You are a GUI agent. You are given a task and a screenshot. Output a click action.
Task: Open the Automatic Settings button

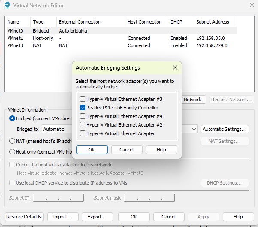(225, 129)
